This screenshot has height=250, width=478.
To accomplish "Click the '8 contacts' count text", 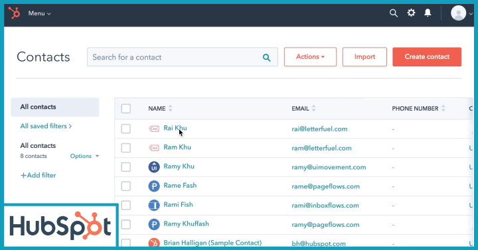I will point(34,156).
